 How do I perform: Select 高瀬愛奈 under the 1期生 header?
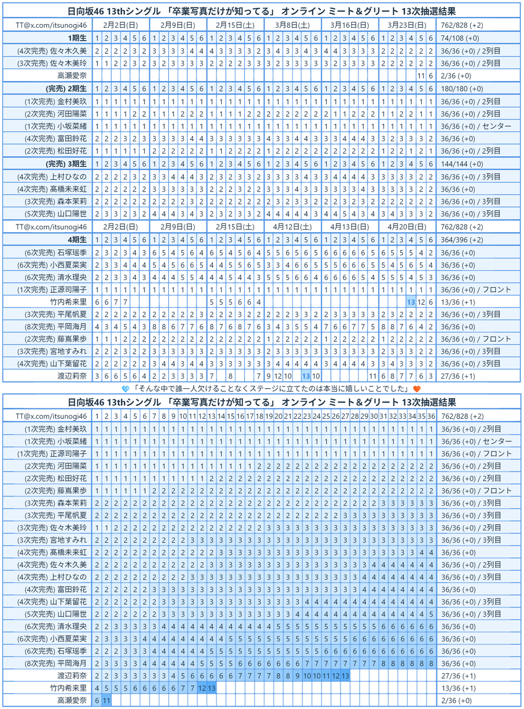[73, 76]
